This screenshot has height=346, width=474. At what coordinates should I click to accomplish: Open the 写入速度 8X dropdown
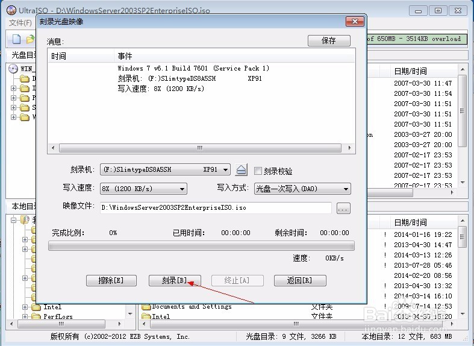(143, 189)
